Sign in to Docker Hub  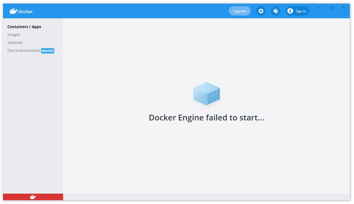(297, 11)
